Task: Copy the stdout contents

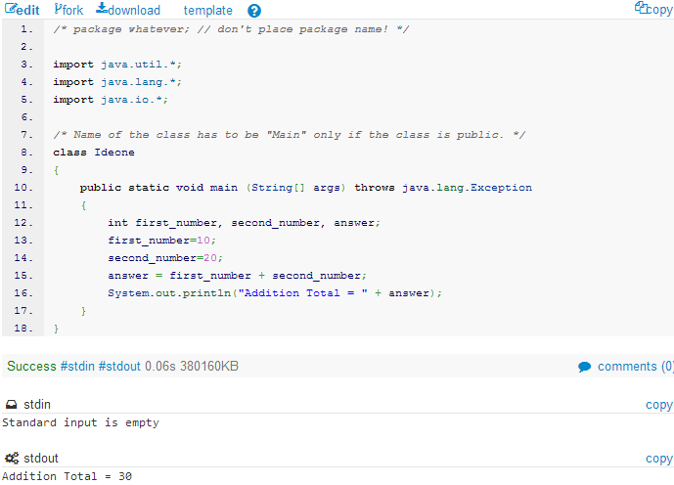Action: [x=658, y=459]
